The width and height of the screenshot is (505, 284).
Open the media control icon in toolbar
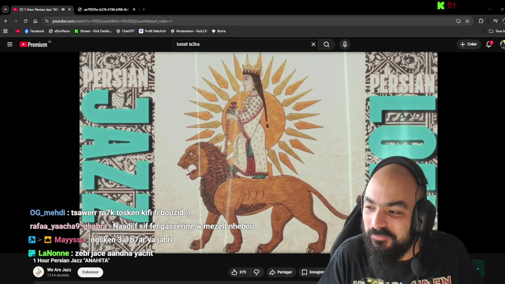pos(496,21)
